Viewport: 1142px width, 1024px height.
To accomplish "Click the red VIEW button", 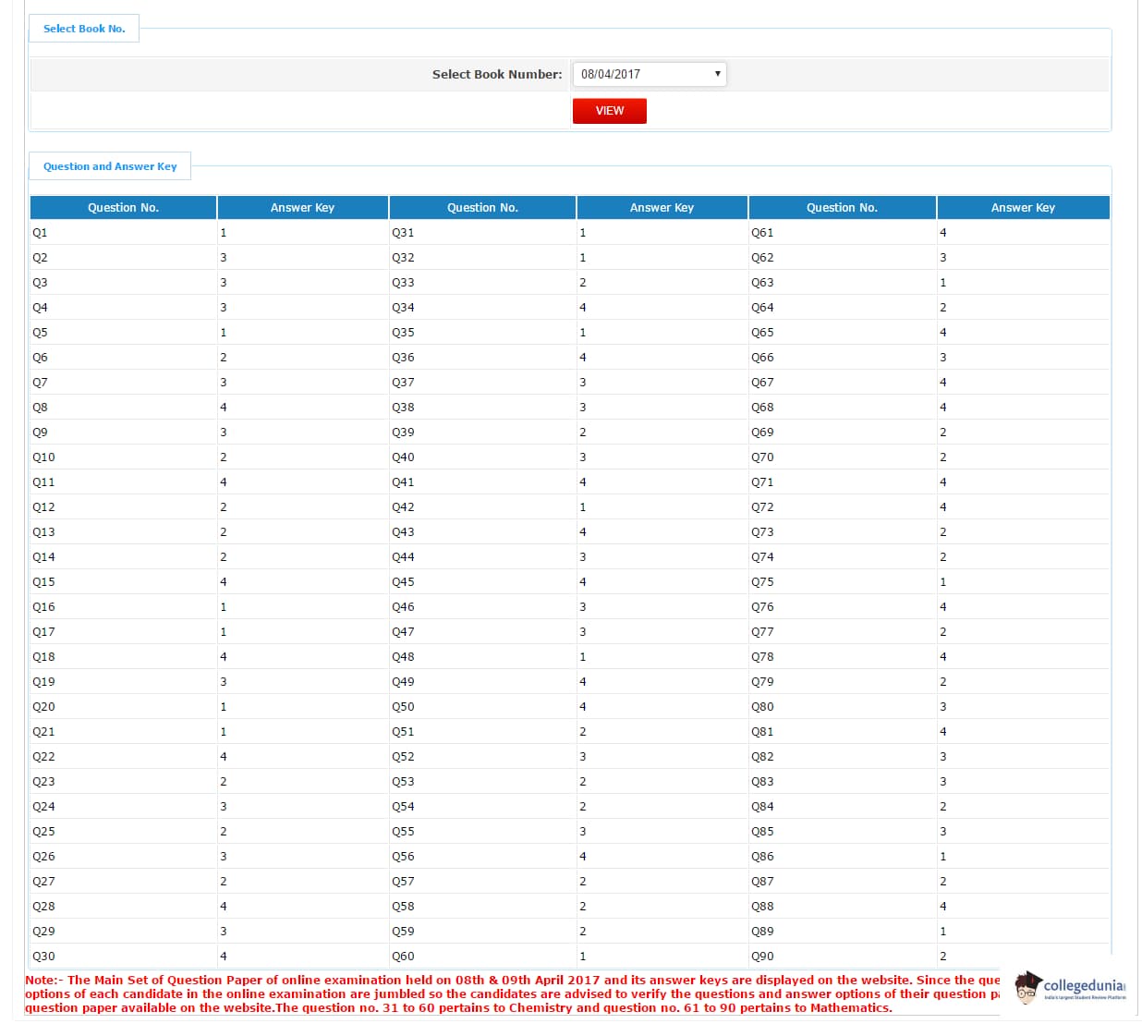I will tap(609, 111).
